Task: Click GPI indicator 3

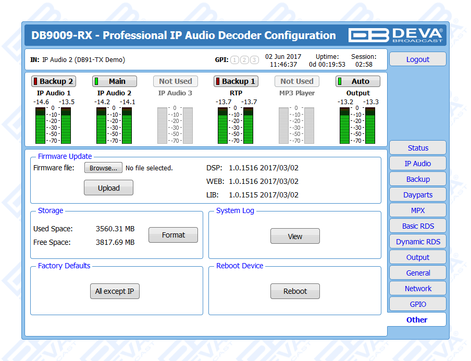Action: [x=254, y=60]
